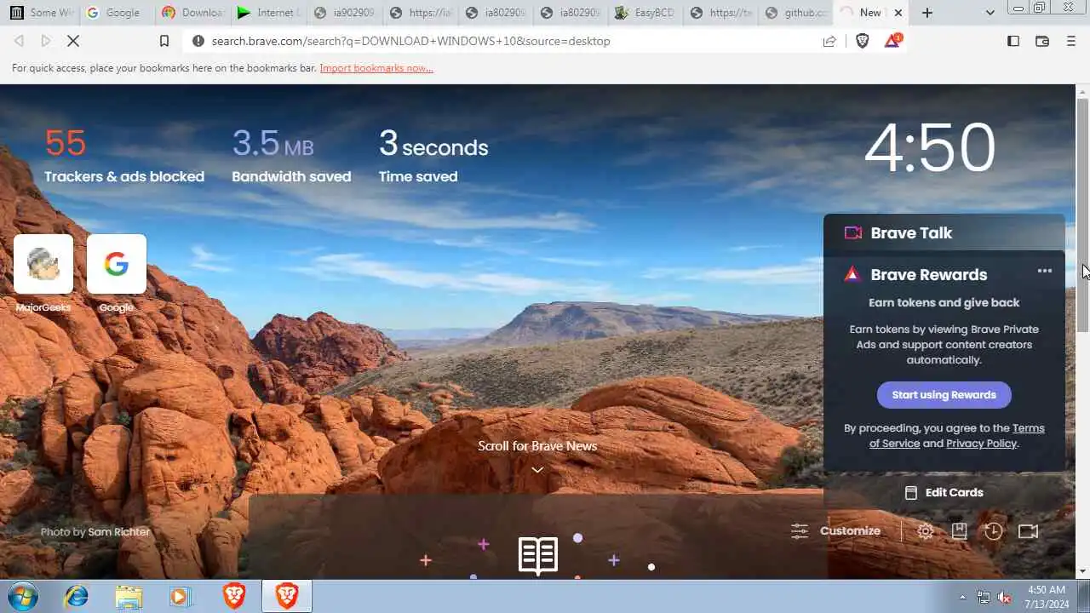Open the Privacy Policy link
Screen dimensions: 1090x613
coord(981,444)
